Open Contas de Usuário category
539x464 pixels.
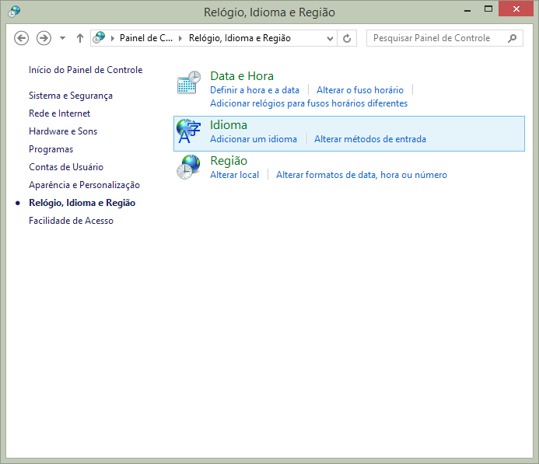66,167
